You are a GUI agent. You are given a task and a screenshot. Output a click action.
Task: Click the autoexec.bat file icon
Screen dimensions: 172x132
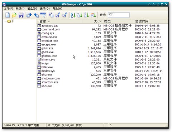tap(39, 26)
